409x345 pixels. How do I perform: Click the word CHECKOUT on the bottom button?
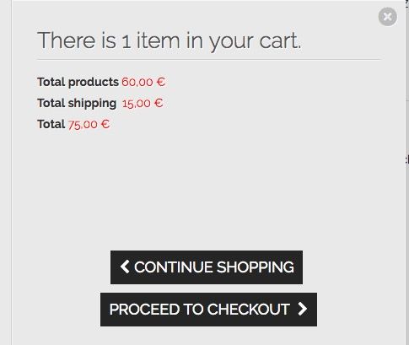tap(249, 310)
